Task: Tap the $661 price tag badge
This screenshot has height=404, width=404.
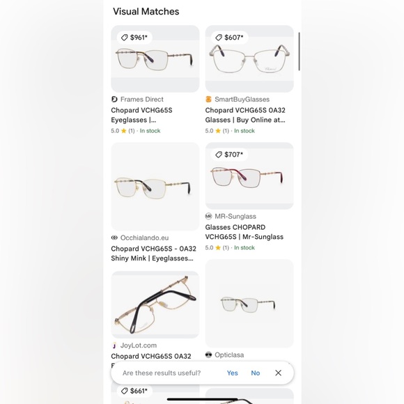Action: tap(134, 391)
